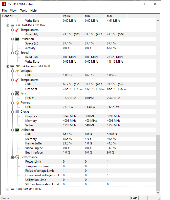This screenshot has width=170, height=200.
Task: Collapse the XPG GAMMIX S11 Pro node
Action: click(8, 26)
